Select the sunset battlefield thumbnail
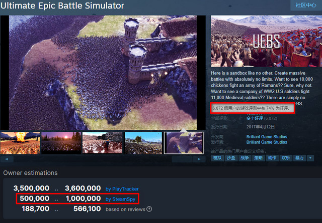The width and height of the screenshot is (322, 223). click(60, 143)
